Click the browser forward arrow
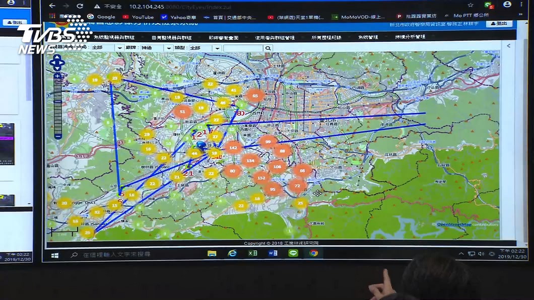534x300 pixels. pos(65,6)
